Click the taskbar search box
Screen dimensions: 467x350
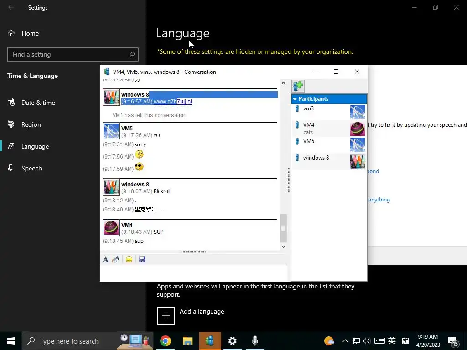[88, 341]
